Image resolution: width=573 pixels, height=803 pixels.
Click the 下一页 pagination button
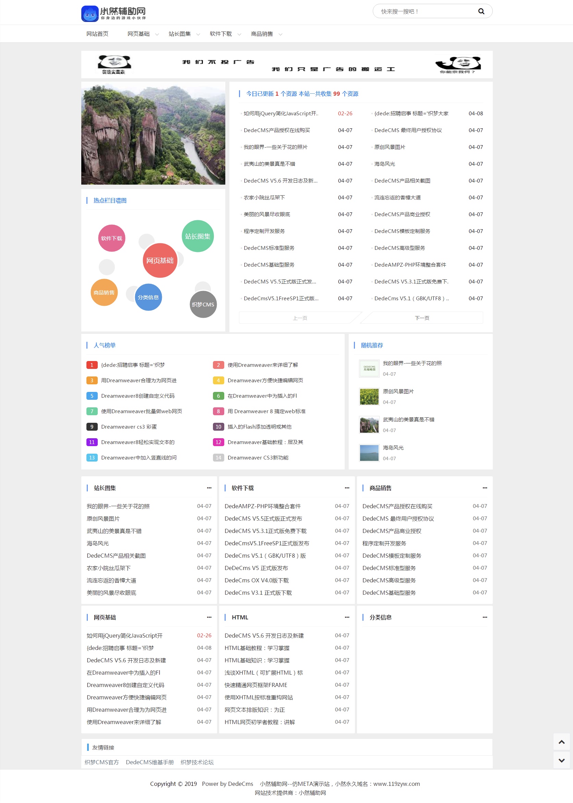click(x=422, y=318)
